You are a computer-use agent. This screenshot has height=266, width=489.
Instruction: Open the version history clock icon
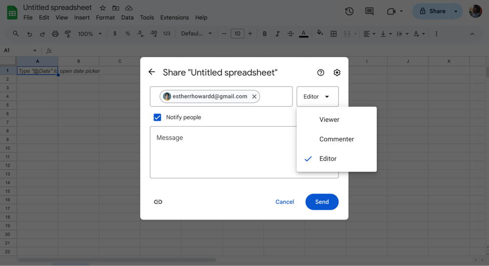(349, 11)
